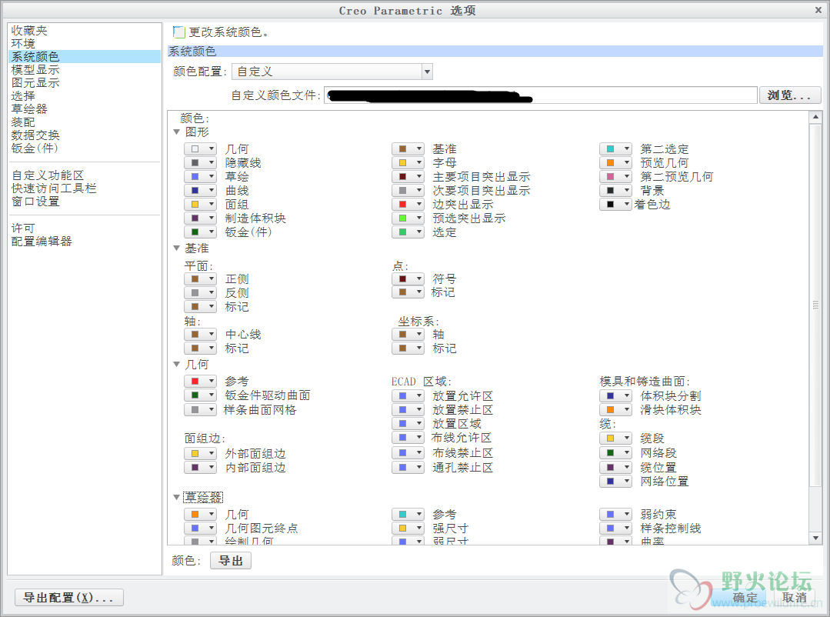Open the 外部面组边 color dropdown
Image resolution: width=830 pixels, height=617 pixels.
201,453
